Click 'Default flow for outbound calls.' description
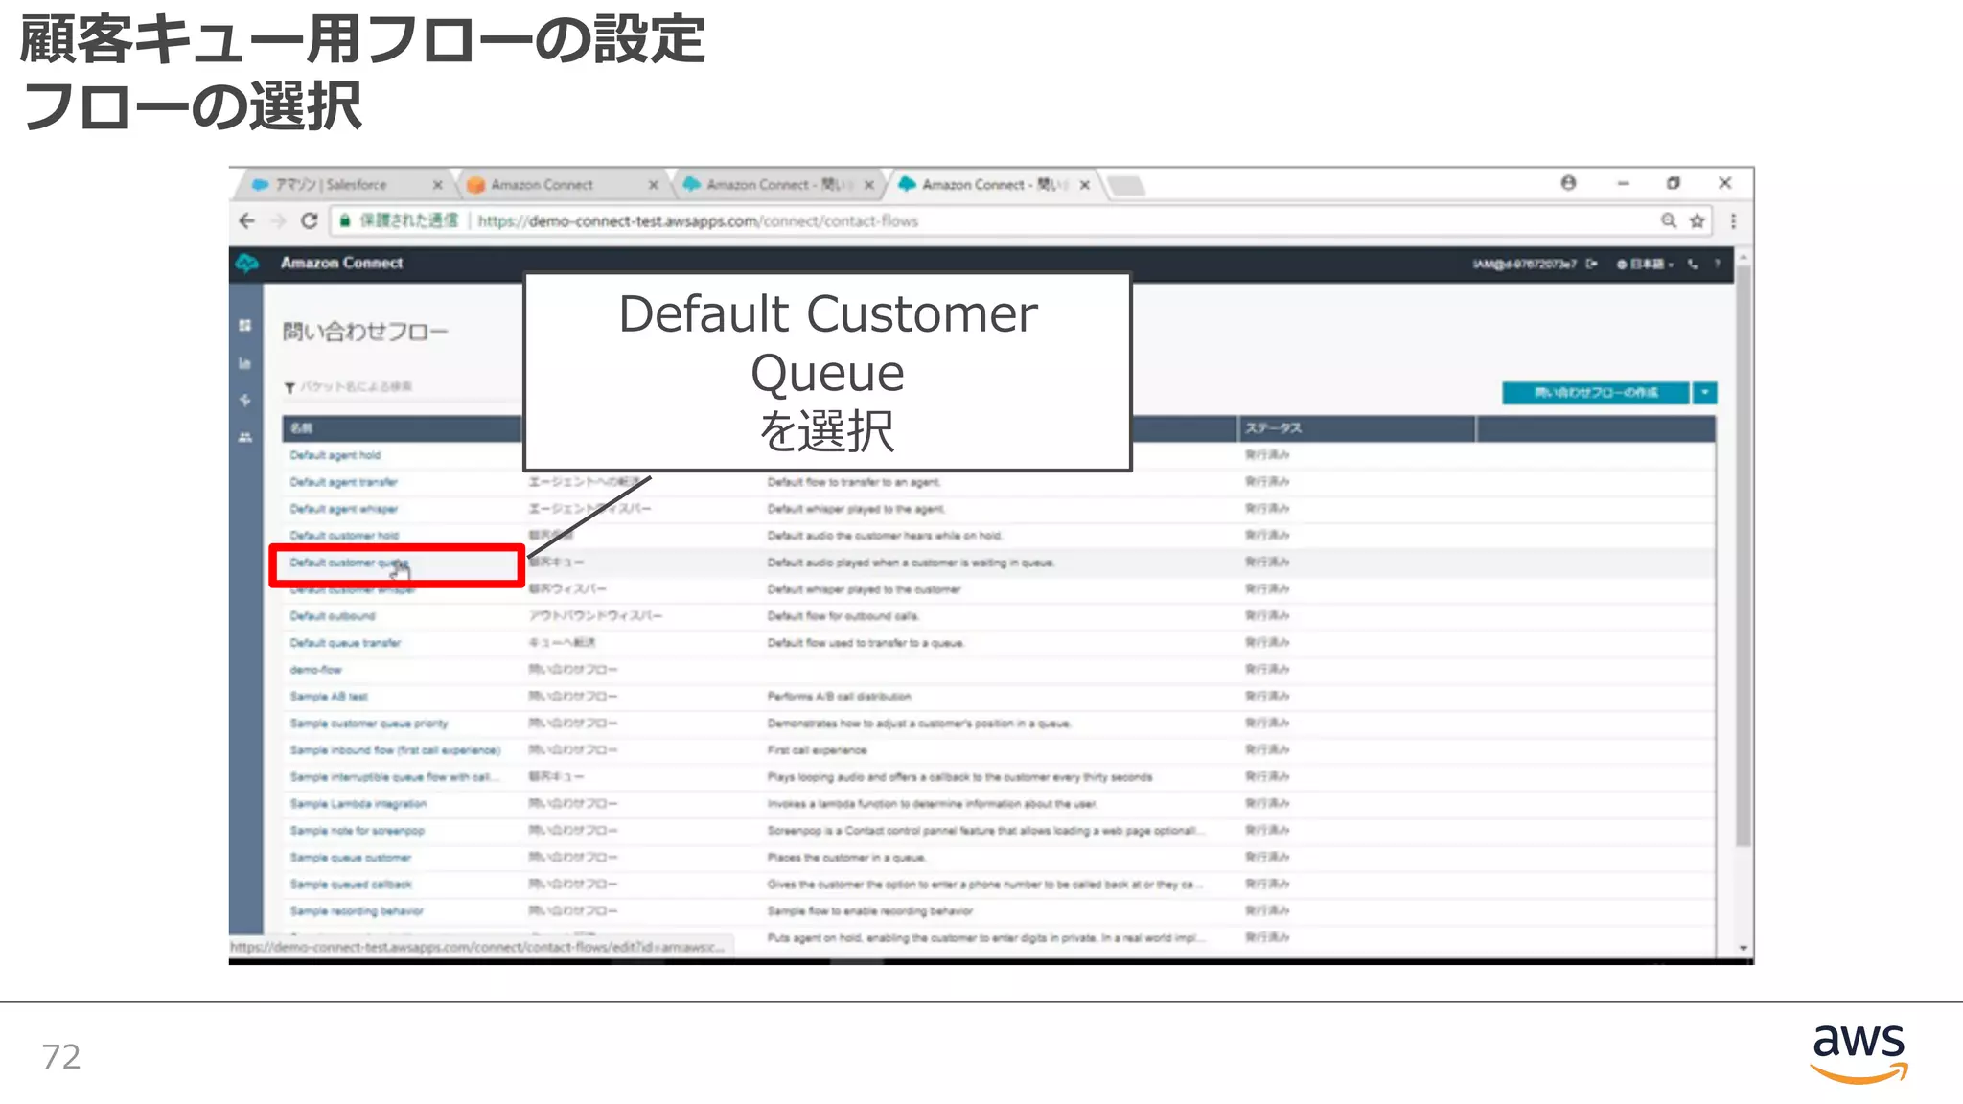The width and height of the screenshot is (1963, 1104). 843,616
